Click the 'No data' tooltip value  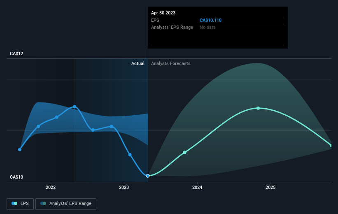pos(207,27)
